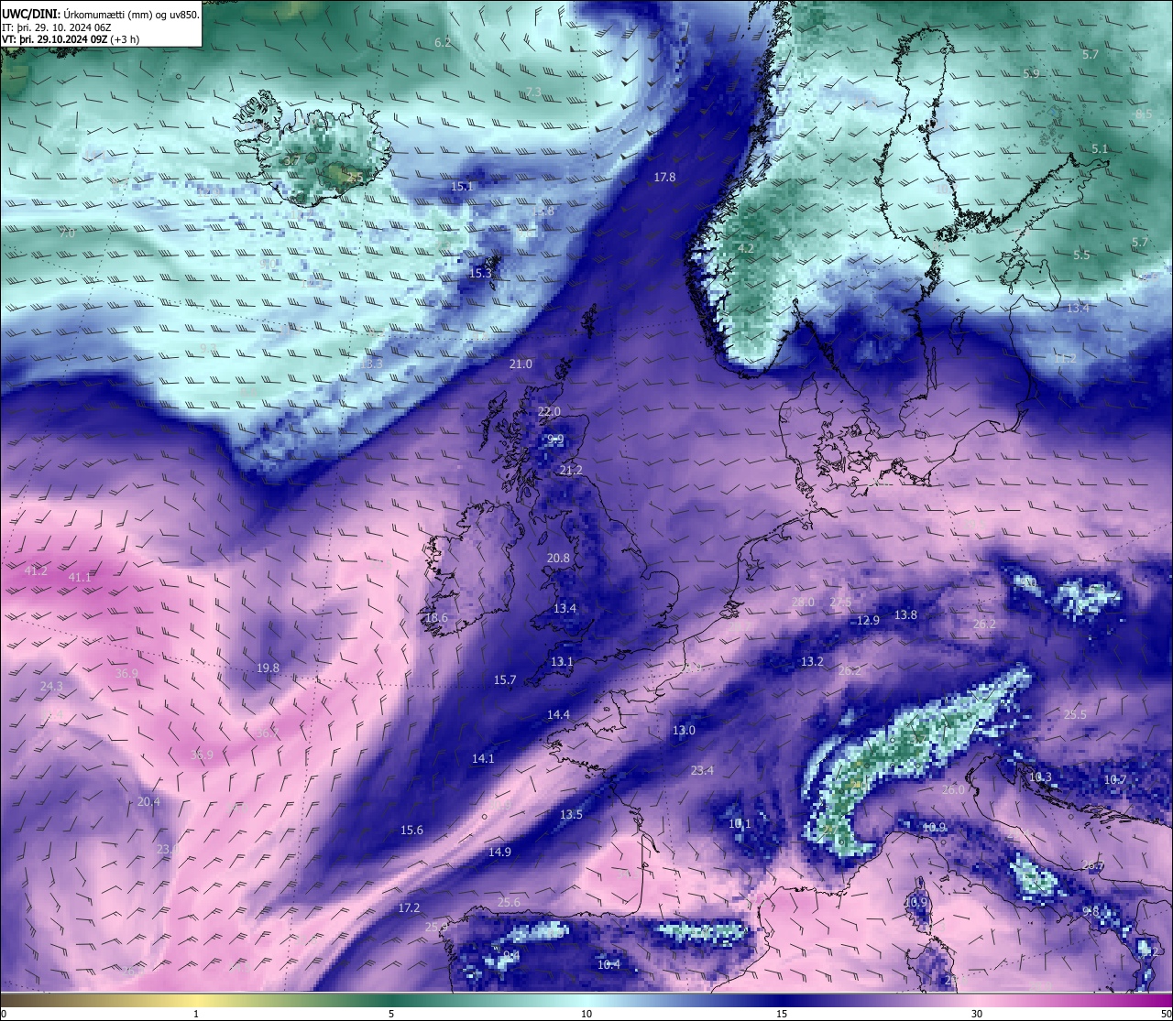Viewport: 1173px width, 1021px height.
Task: Click the 15.3 value label
Action: coord(480,273)
